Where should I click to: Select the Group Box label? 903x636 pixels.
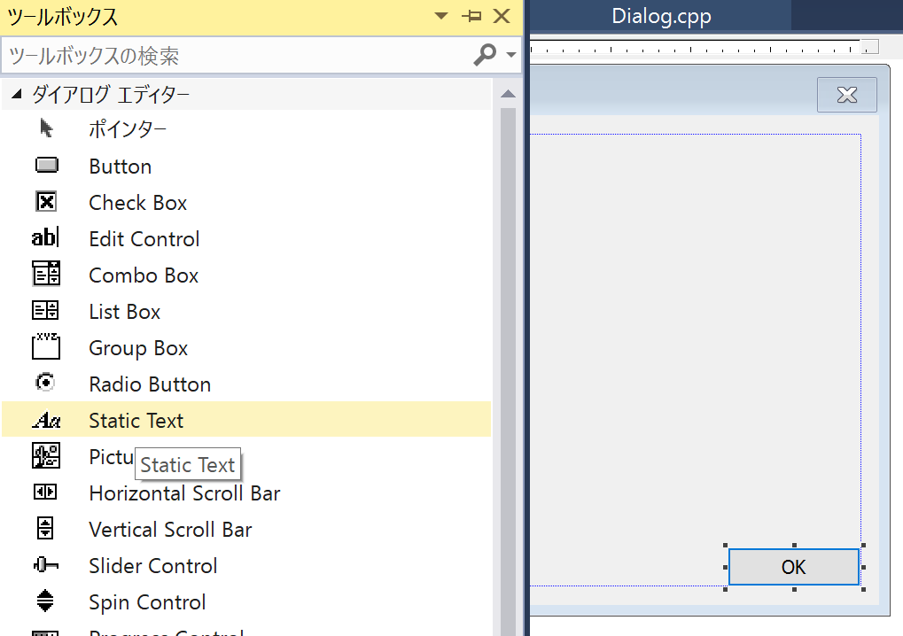[139, 348]
